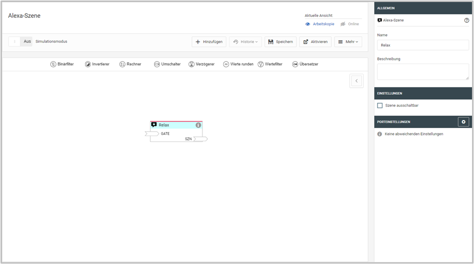Click the Name field containing Relax
Image resolution: width=474 pixels, height=264 pixels.
[x=423, y=45]
